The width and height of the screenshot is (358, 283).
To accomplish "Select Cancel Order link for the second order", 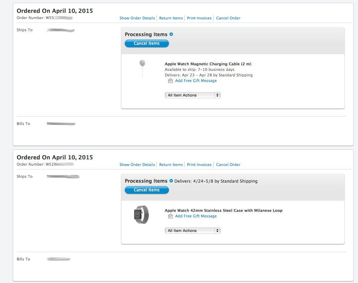I will tap(228, 165).
